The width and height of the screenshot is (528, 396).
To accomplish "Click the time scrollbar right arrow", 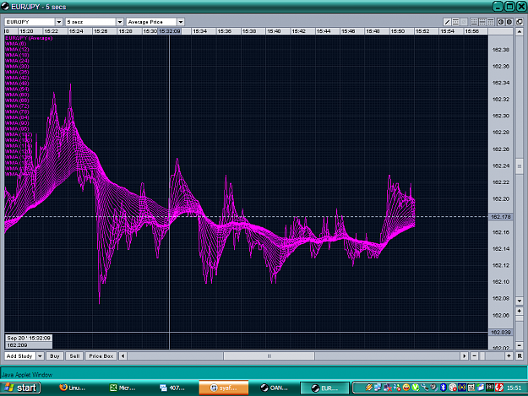I will tap(465, 356).
